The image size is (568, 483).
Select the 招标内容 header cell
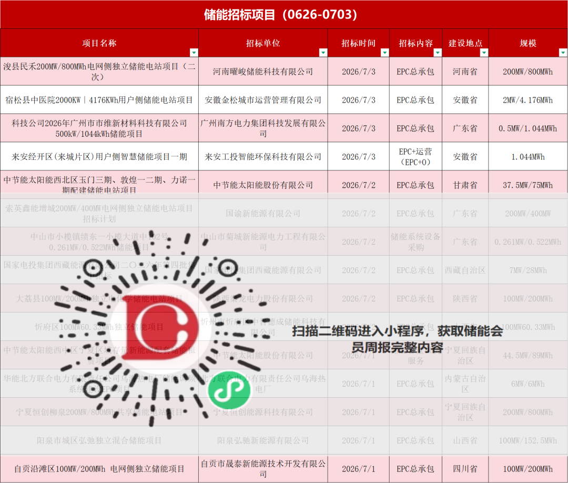click(416, 43)
